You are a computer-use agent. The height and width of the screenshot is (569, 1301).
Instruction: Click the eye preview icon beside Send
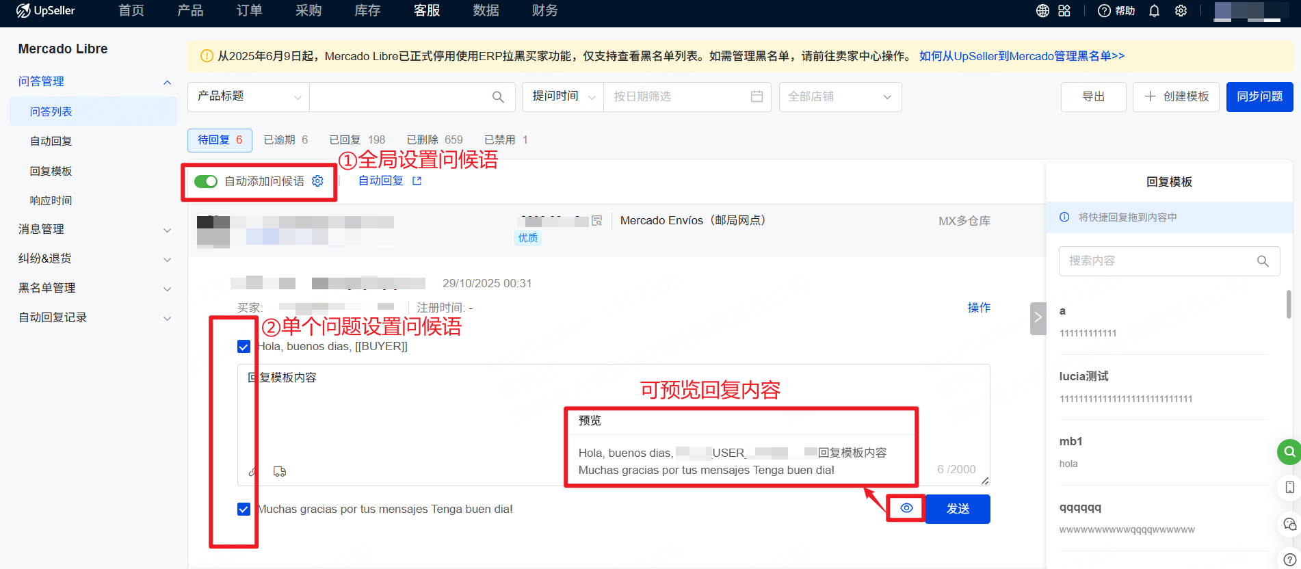(x=906, y=508)
